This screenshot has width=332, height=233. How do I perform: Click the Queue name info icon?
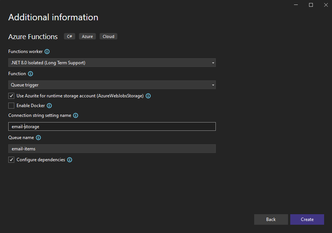pyautogui.click(x=38, y=138)
